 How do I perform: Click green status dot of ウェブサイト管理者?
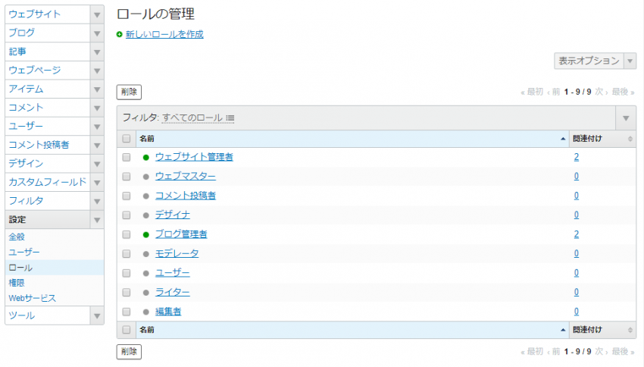(x=145, y=158)
